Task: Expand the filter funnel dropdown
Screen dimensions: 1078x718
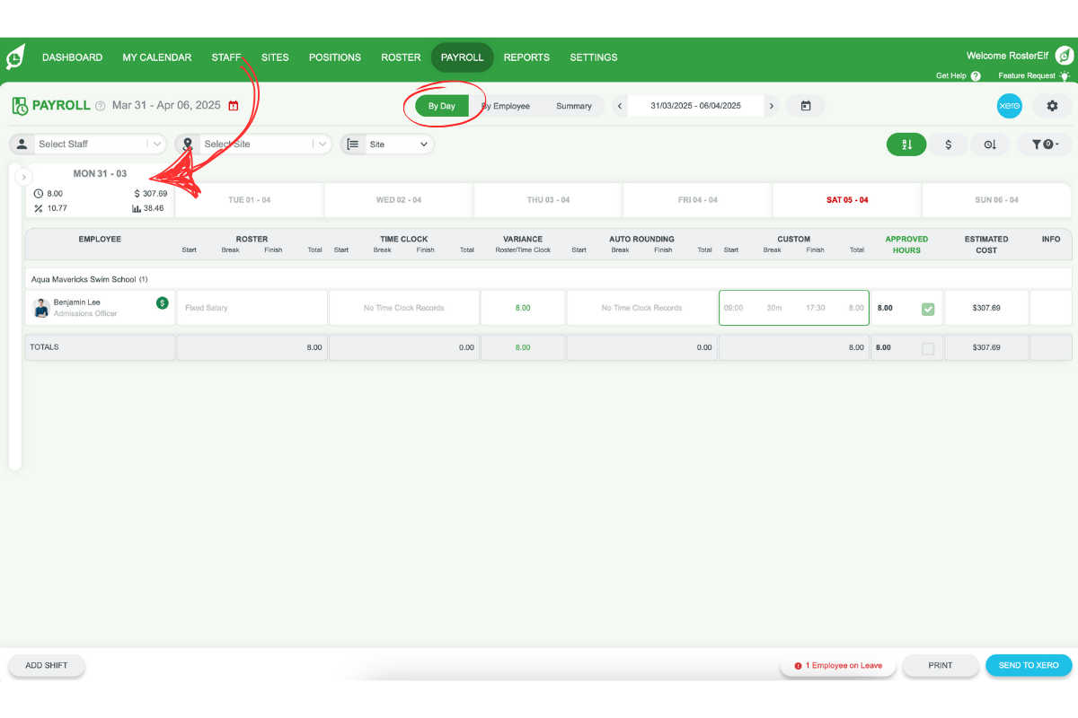Action: pyautogui.click(x=1046, y=144)
